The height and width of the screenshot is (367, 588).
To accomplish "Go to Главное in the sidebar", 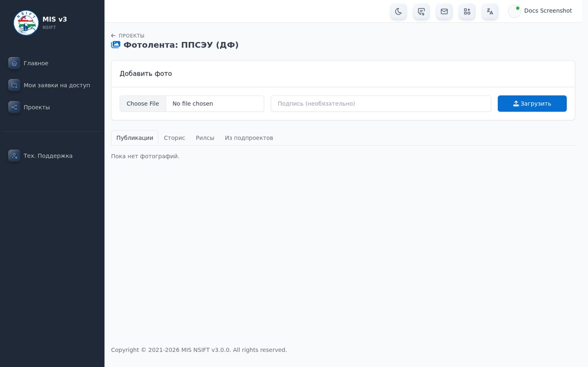I will pos(52,63).
